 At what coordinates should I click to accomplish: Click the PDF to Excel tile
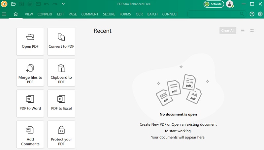pos(61,103)
